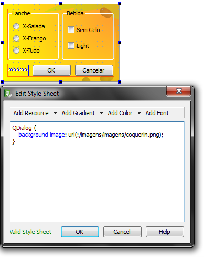Click Cancel in the style sheet dialog
Viewport: 204px width, 257px height.
[x=122, y=232]
